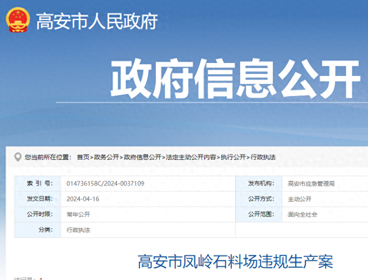Click the 您当前所在位置 label
The width and height of the screenshot is (368, 280).
pyautogui.click(x=48, y=157)
